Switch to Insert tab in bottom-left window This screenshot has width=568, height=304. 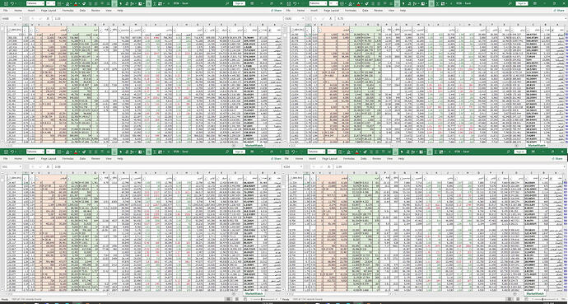[31, 159]
